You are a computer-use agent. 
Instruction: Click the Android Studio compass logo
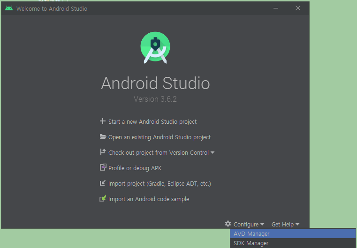click(155, 47)
